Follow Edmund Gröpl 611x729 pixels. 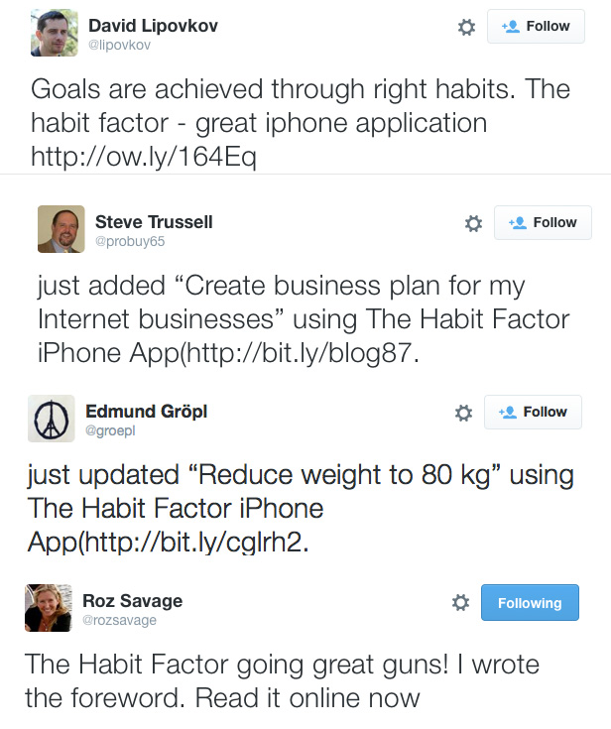click(x=533, y=412)
